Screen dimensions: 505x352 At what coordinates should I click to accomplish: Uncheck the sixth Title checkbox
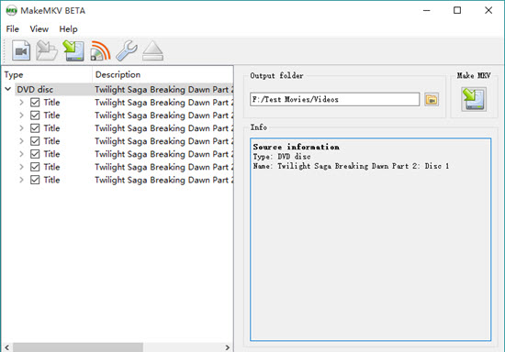[35, 167]
